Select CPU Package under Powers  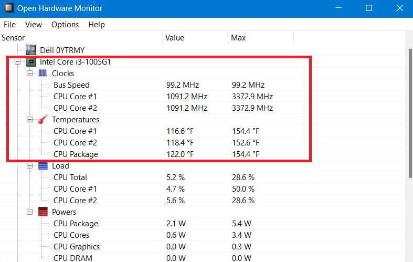click(x=76, y=224)
